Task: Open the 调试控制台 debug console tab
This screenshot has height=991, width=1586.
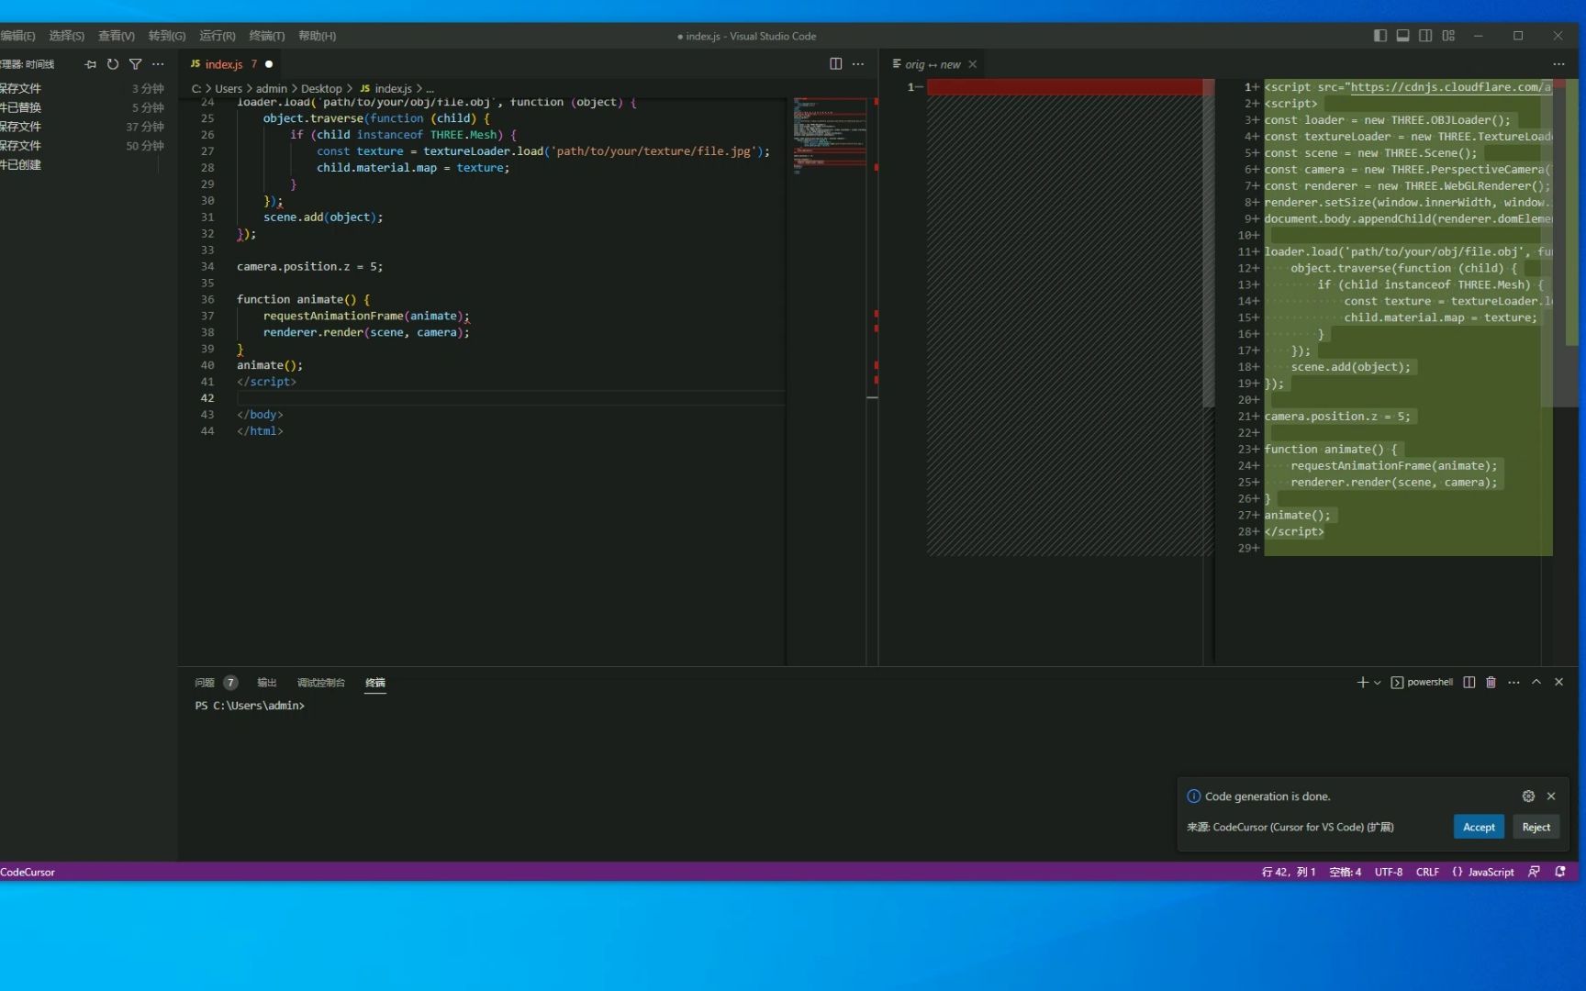Action: [321, 683]
